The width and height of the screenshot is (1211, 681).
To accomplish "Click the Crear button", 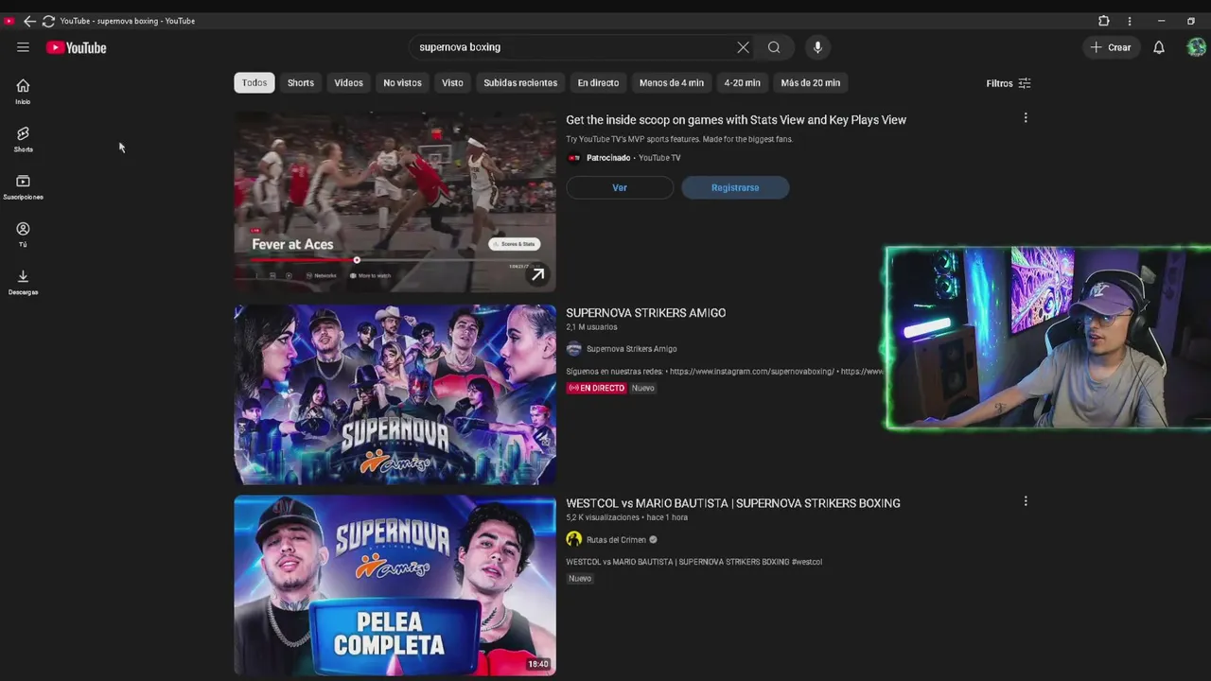I will [1110, 47].
